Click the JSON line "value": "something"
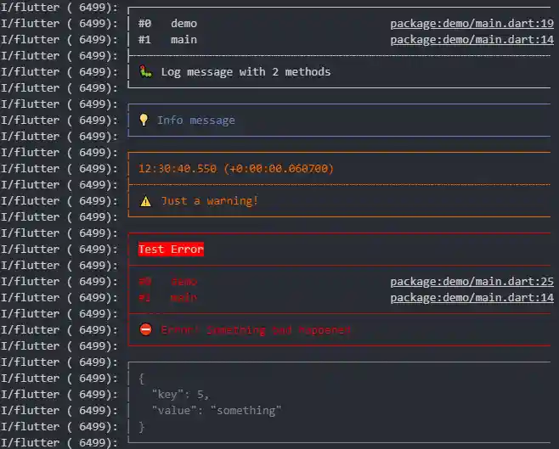 (x=216, y=411)
